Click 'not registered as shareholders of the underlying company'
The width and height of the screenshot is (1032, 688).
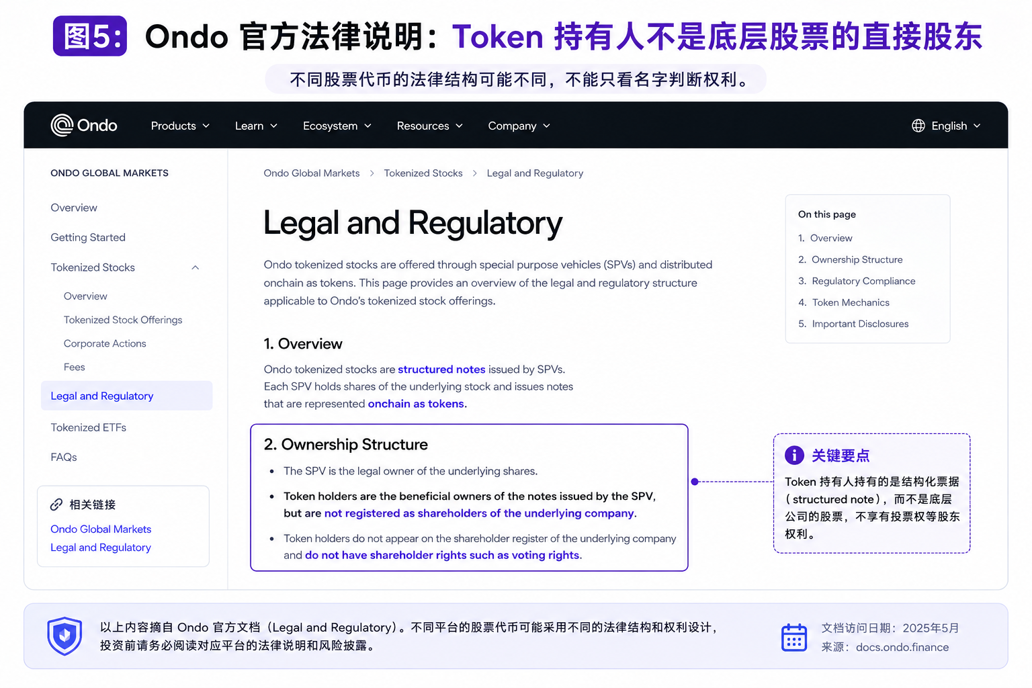pyautogui.click(x=479, y=513)
